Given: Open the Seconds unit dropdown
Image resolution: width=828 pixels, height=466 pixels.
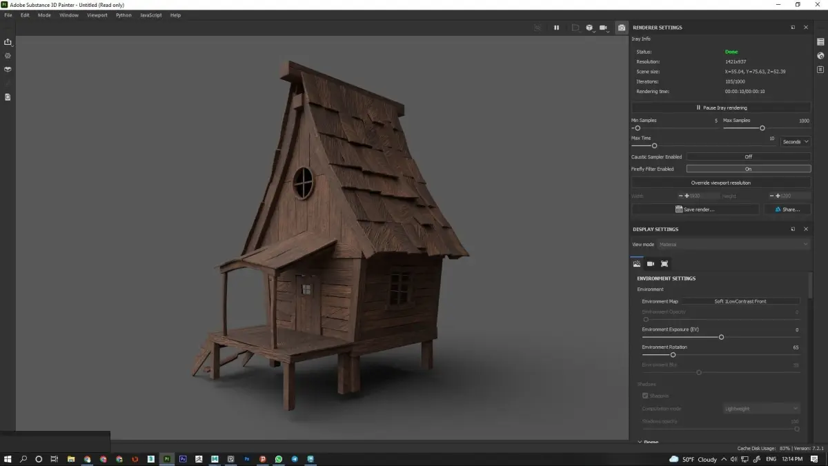Looking at the screenshot, I should point(796,142).
